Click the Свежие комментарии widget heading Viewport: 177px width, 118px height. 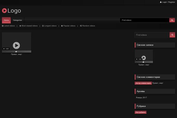(155, 77)
